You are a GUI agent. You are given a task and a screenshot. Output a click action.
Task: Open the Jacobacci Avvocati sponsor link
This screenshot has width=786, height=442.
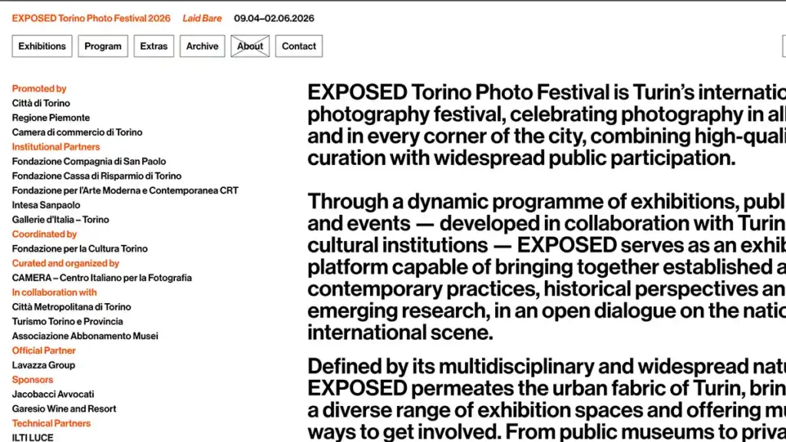pos(53,394)
